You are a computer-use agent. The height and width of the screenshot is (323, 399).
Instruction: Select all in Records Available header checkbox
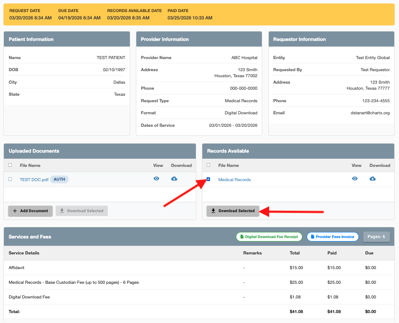208,165
